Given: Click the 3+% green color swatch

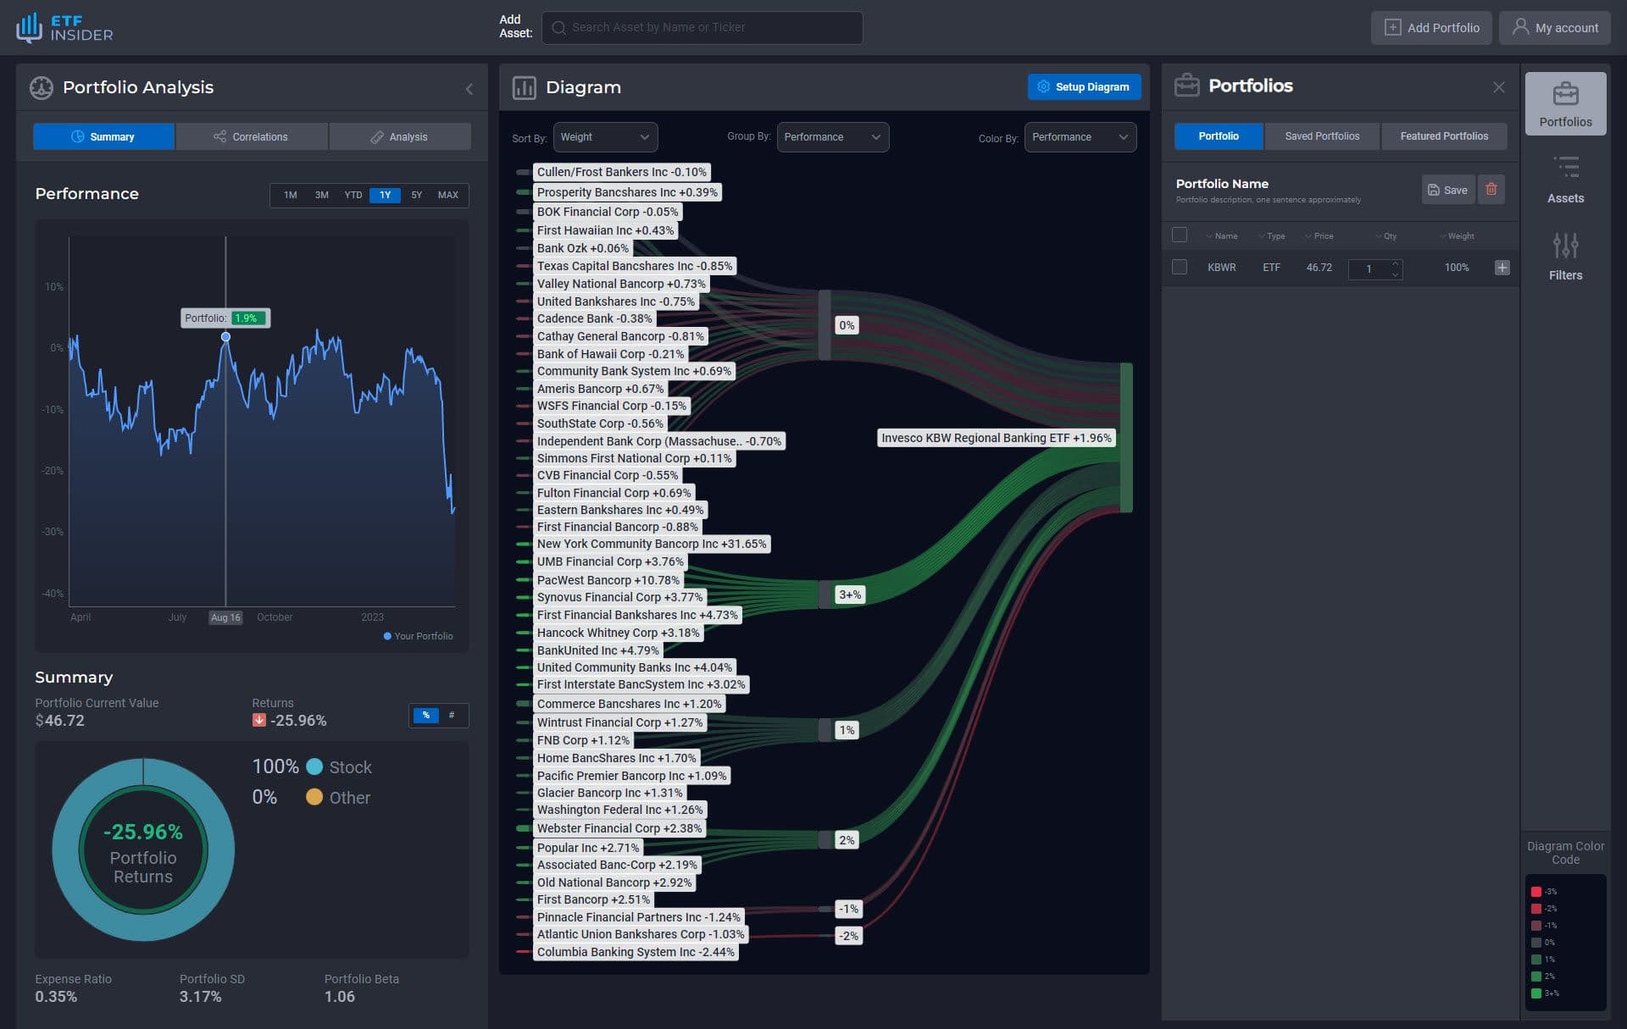Looking at the screenshot, I should pyautogui.click(x=1535, y=993).
